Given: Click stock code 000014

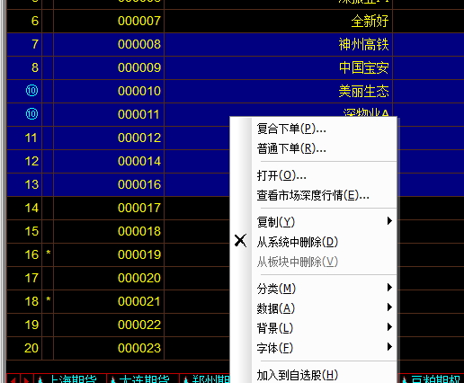Looking at the screenshot, I should click(x=139, y=161).
